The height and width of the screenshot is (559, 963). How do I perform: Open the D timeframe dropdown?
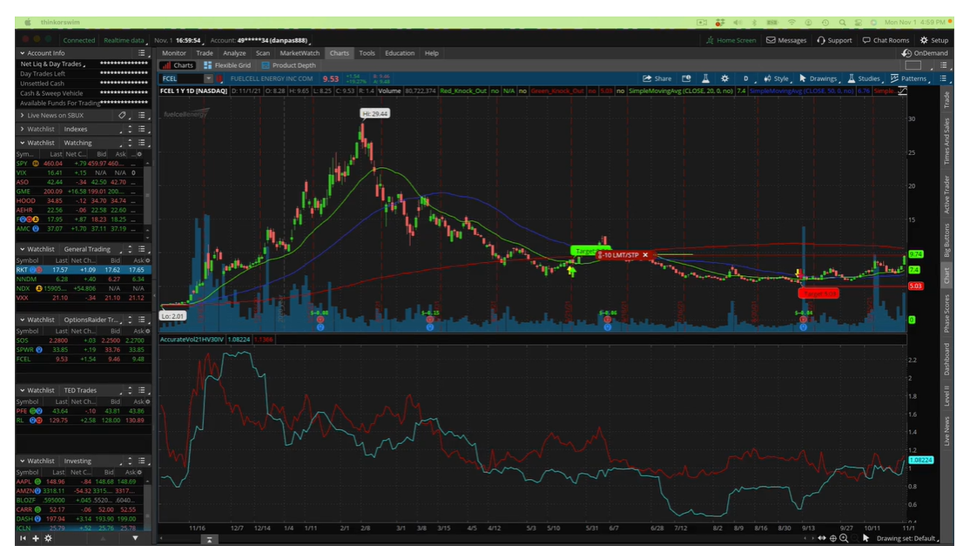click(745, 78)
